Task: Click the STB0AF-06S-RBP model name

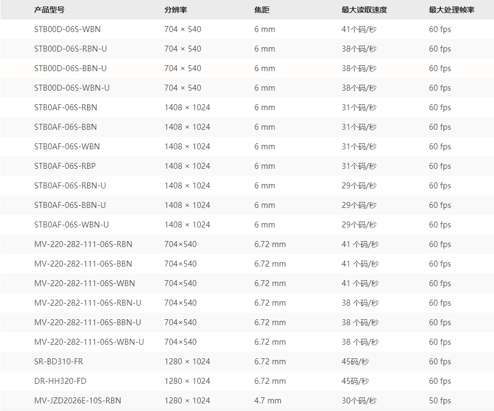Action: 65,166
